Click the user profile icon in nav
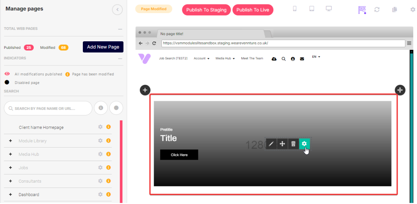The width and height of the screenshot is (417, 204). click(293, 59)
